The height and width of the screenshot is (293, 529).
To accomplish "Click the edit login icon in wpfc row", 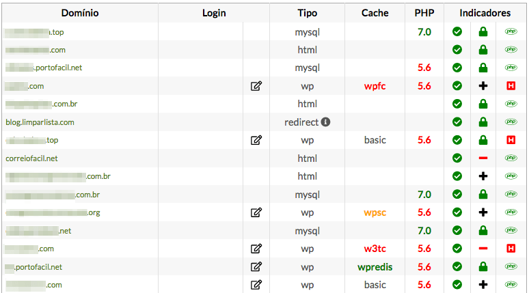I will [x=256, y=86].
